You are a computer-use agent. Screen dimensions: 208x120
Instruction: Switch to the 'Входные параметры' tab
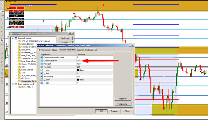[68, 50]
